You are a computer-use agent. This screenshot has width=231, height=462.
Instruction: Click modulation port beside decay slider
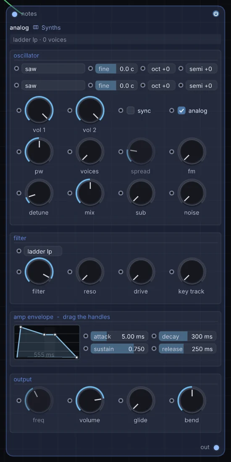coord(154,336)
